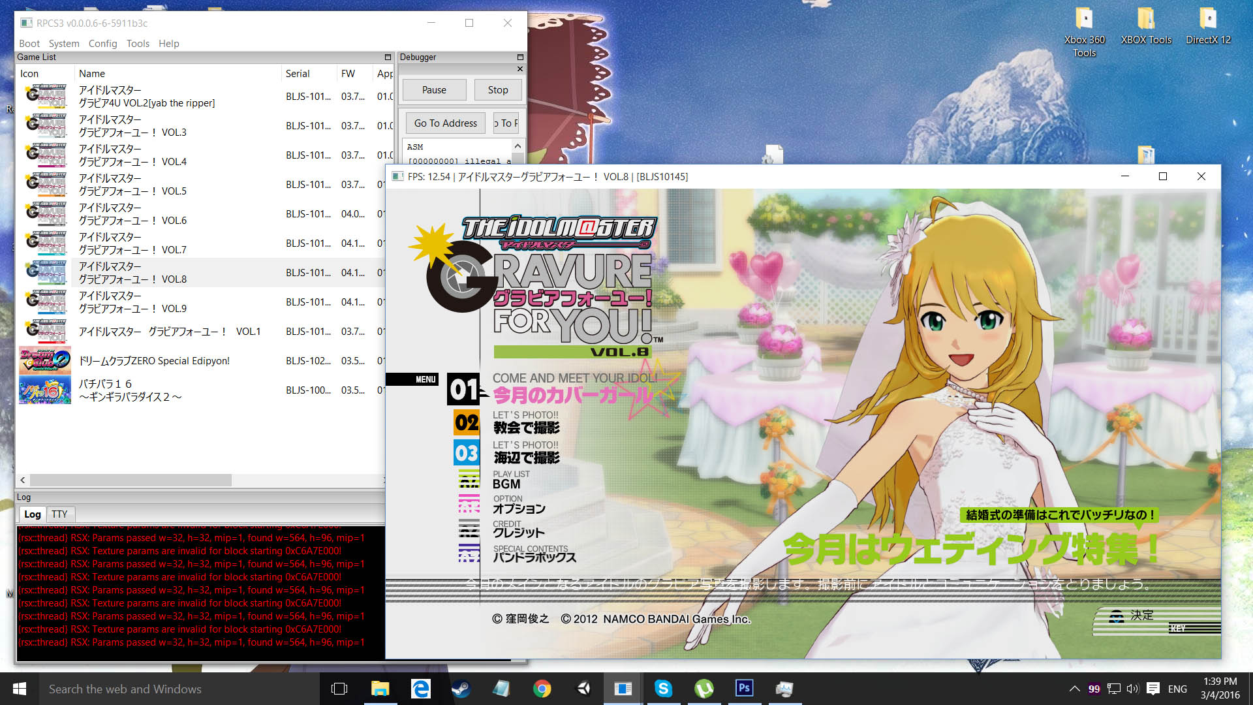Click the Dream Club ZERO game icon

click(x=44, y=360)
